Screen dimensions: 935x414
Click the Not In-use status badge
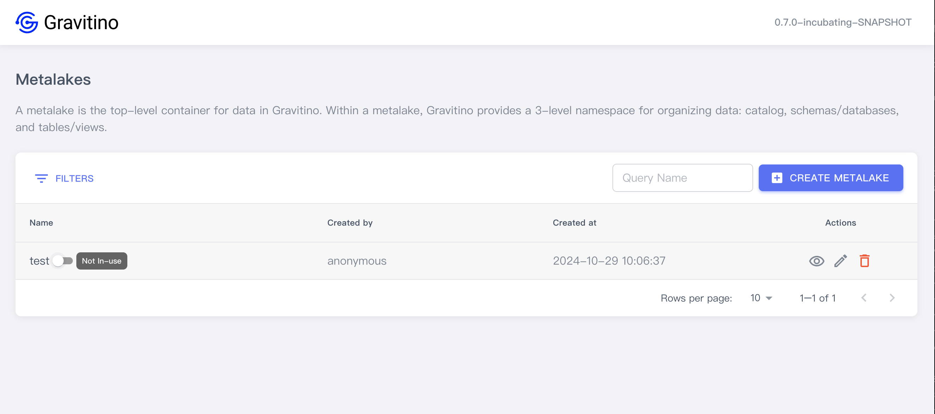pos(102,261)
